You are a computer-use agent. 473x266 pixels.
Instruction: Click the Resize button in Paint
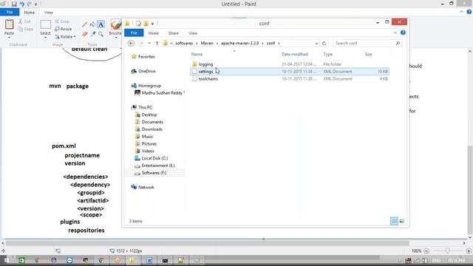click(x=64, y=29)
